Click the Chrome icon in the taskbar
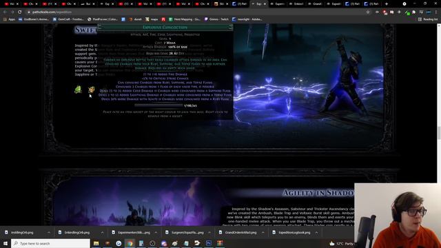 (x=130, y=243)
